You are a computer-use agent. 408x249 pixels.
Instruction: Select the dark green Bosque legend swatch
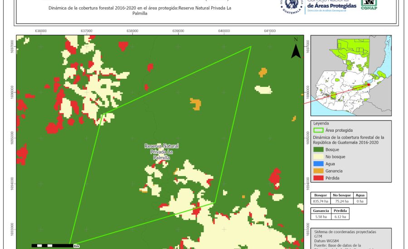[x=319, y=149]
